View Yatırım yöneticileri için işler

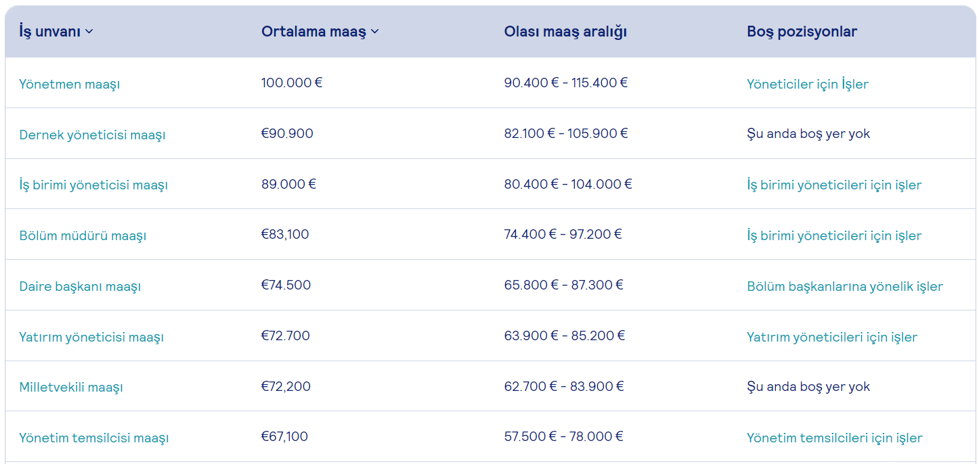coord(832,338)
